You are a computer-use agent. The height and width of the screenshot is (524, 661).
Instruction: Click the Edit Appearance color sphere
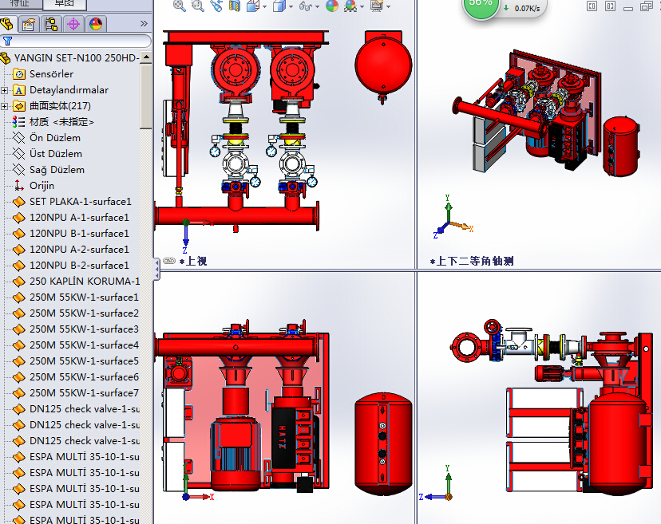point(332,6)
